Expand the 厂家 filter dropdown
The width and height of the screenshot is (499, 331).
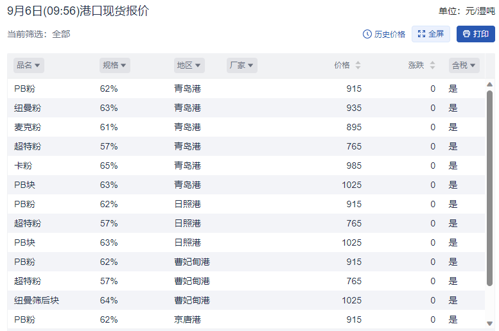[x=242, y=65]
